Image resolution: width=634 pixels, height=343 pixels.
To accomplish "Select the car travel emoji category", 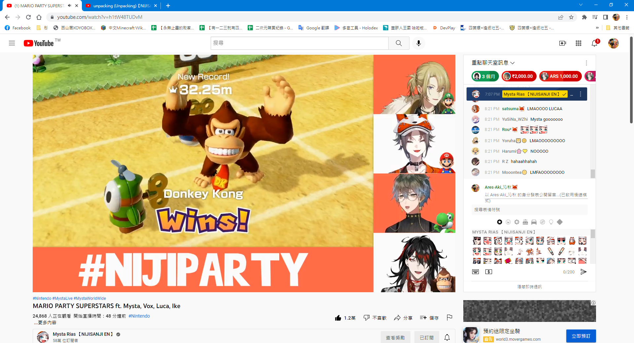I will pyautogui.click(x=534, y=222).
